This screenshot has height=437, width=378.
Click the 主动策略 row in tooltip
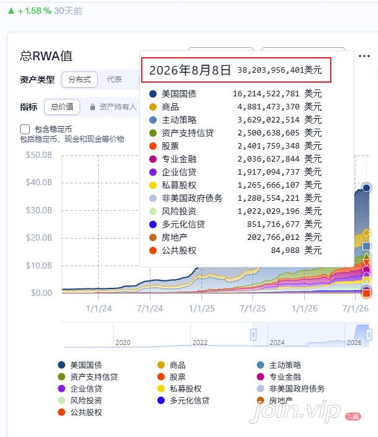pos(235,120)
